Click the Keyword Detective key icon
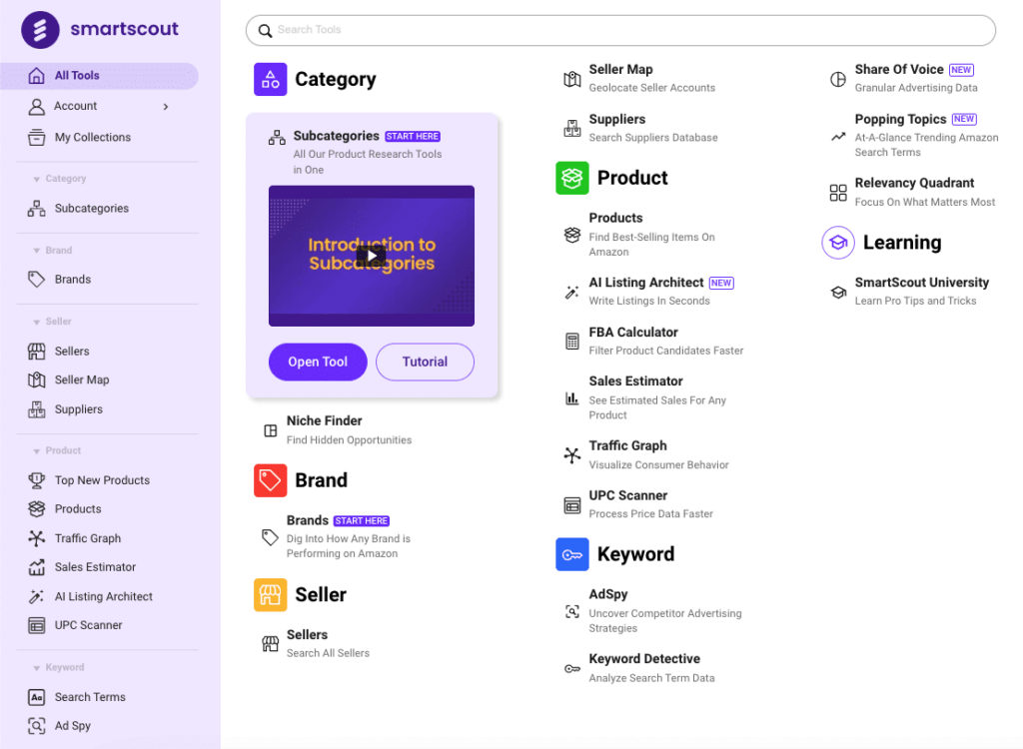The image size is (1023, 749). point(572,669)
